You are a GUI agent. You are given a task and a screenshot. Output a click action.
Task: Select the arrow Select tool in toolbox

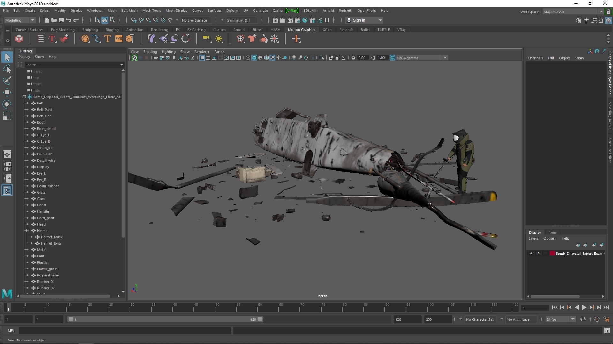click(7, 57)
